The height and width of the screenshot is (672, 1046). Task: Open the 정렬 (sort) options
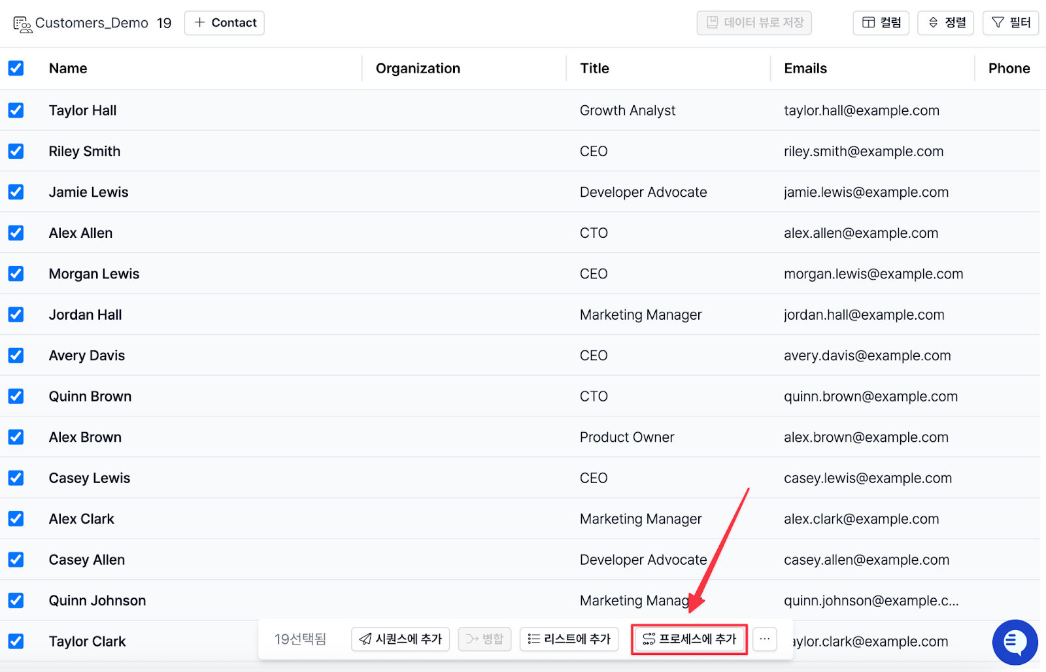coord(945,23)
